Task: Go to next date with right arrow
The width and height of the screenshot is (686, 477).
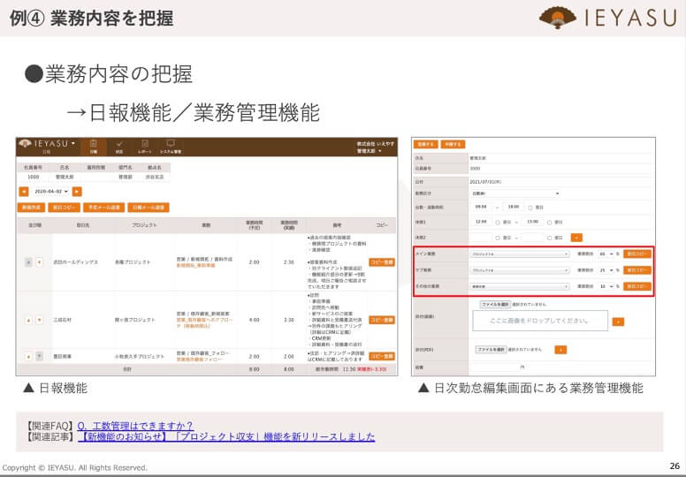Action: coord(77,191)
